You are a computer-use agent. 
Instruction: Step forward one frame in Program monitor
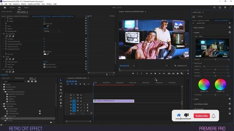pos(159,74)
